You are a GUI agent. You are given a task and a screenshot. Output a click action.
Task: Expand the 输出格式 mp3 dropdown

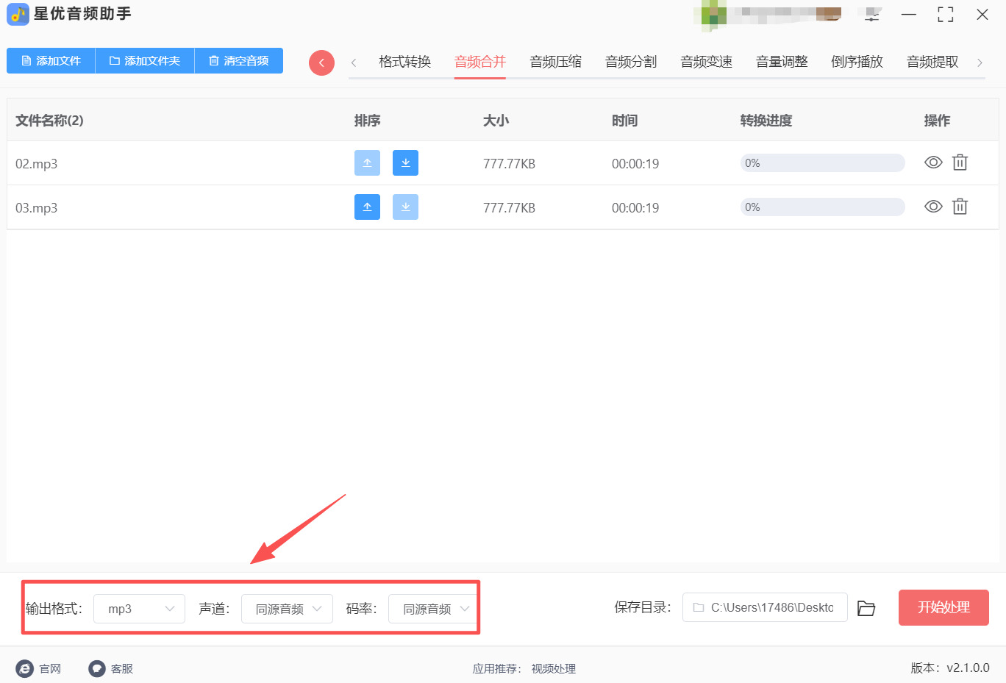coord(139,609)
